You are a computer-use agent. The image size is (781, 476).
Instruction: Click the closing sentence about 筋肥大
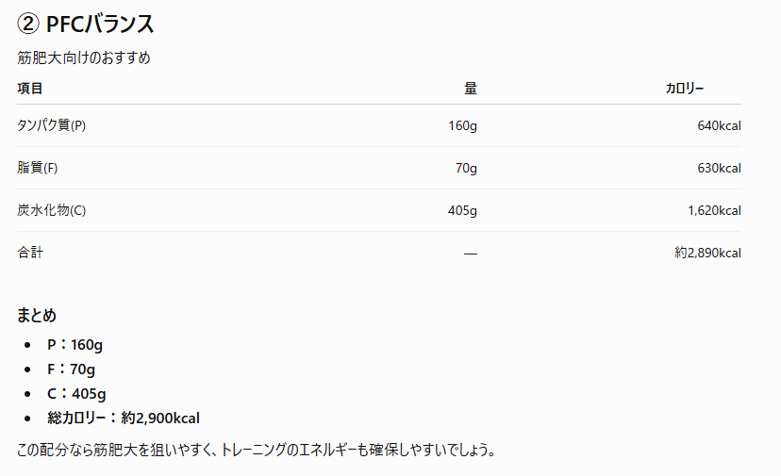coord(257,450)
